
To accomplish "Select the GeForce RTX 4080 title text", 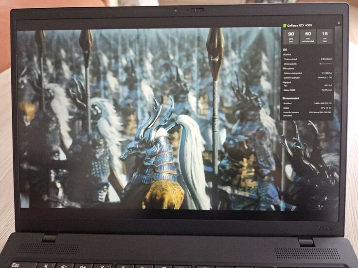I will 299,26.
